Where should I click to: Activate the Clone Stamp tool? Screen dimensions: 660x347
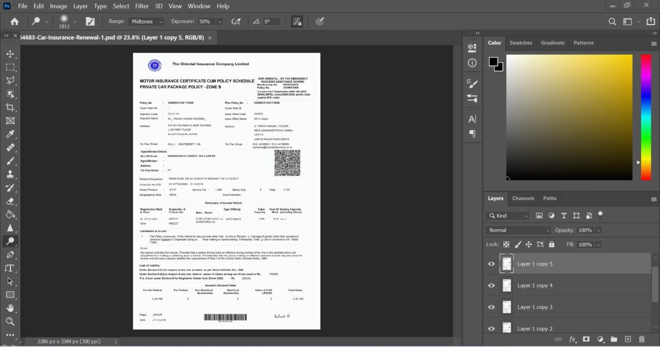point(10,174)
